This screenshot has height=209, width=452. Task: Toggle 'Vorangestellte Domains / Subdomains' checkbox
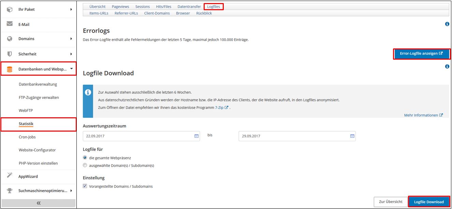85,186
